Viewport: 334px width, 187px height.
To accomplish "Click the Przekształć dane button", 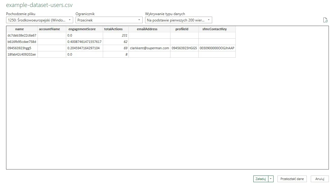I will coord(292,179).
